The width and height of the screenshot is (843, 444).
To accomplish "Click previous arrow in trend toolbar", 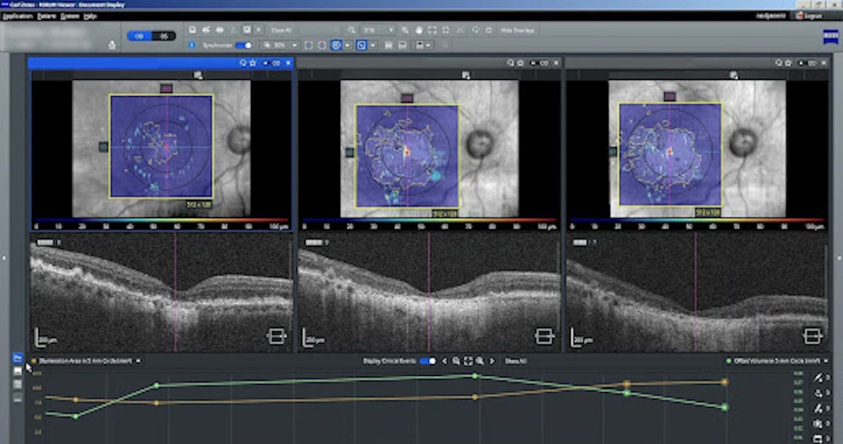I will (444, 361).
